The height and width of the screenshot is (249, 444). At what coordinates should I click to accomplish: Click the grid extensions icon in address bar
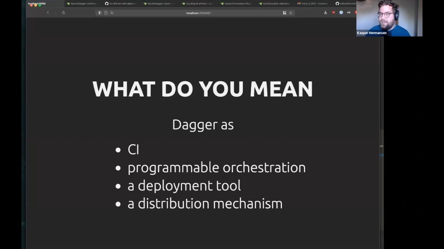284,13
